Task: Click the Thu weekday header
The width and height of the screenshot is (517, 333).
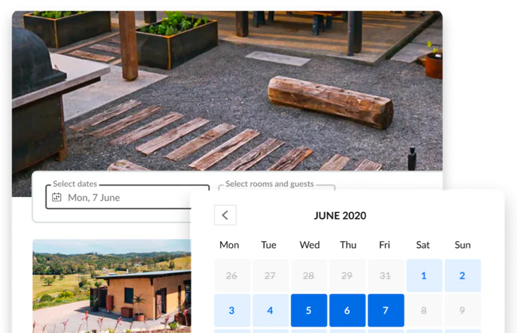Action: click(x=348, y=245)
